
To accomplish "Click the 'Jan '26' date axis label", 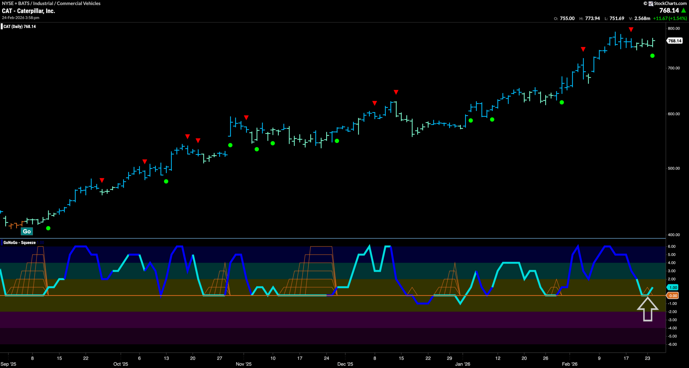I will point(463,364).
